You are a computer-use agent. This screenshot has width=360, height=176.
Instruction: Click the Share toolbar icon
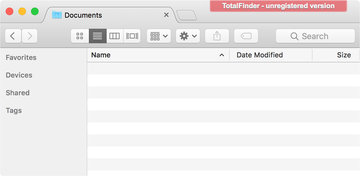tap(217, 36)
